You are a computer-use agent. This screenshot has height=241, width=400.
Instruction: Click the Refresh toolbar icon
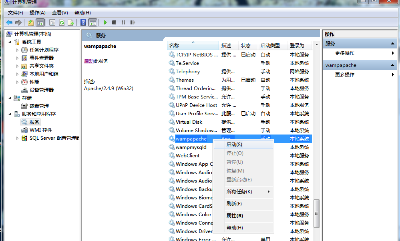click(62, 23)
